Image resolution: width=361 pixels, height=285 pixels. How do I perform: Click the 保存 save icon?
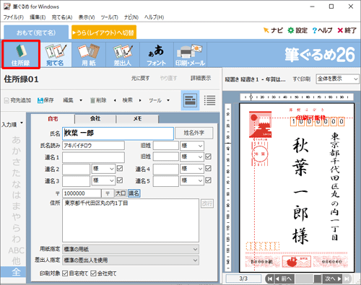(45, 100)
